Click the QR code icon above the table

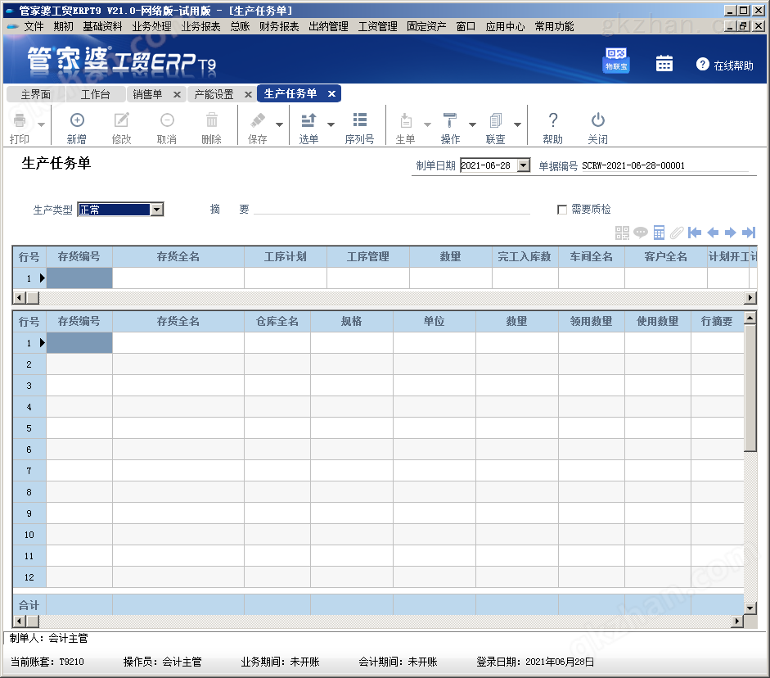[622, 232]
